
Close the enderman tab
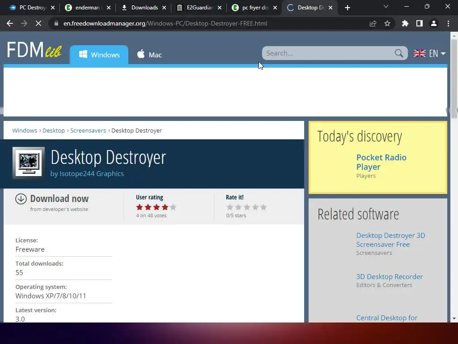coord(109,8)
